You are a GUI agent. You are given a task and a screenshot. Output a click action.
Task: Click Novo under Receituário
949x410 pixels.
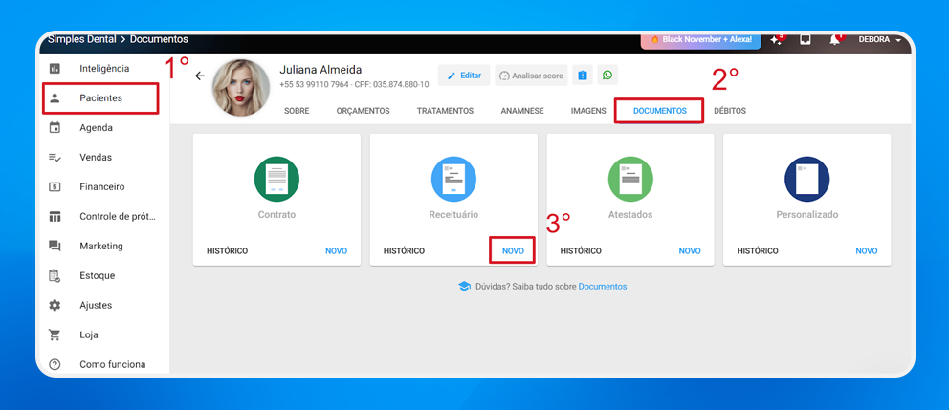coord(513,250)
